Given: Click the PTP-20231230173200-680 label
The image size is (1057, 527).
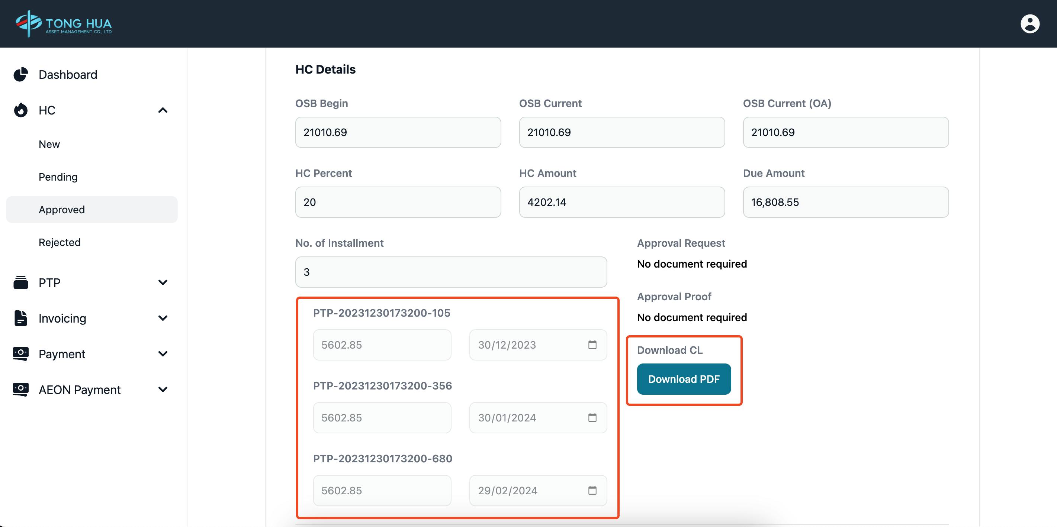Looking at the screenshot, I should coord(382,459).
